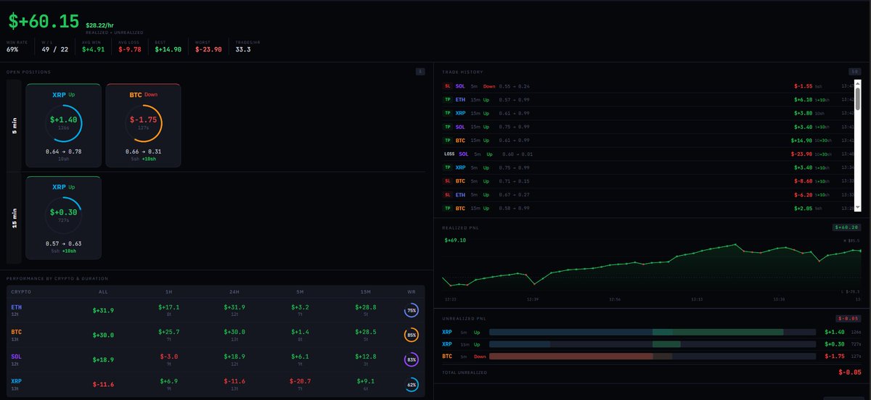
Task: Click the XRP 5m unrealized progress bar
Action: tap(653, 332)
